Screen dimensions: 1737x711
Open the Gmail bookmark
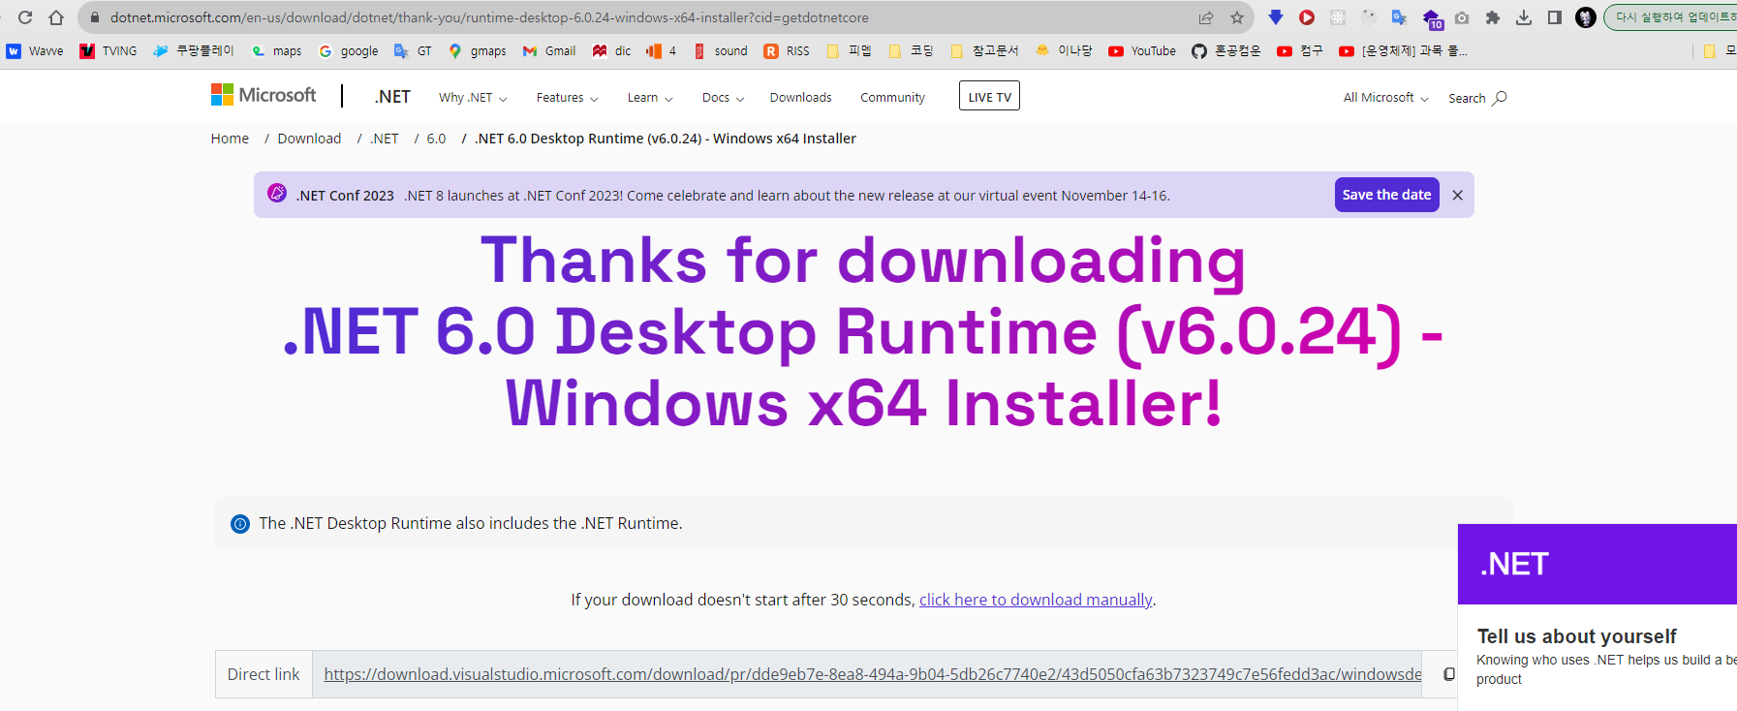tap(549, 51)
